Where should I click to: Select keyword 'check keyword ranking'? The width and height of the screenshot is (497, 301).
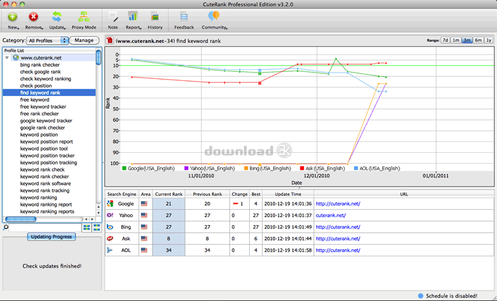click(46, 79)
